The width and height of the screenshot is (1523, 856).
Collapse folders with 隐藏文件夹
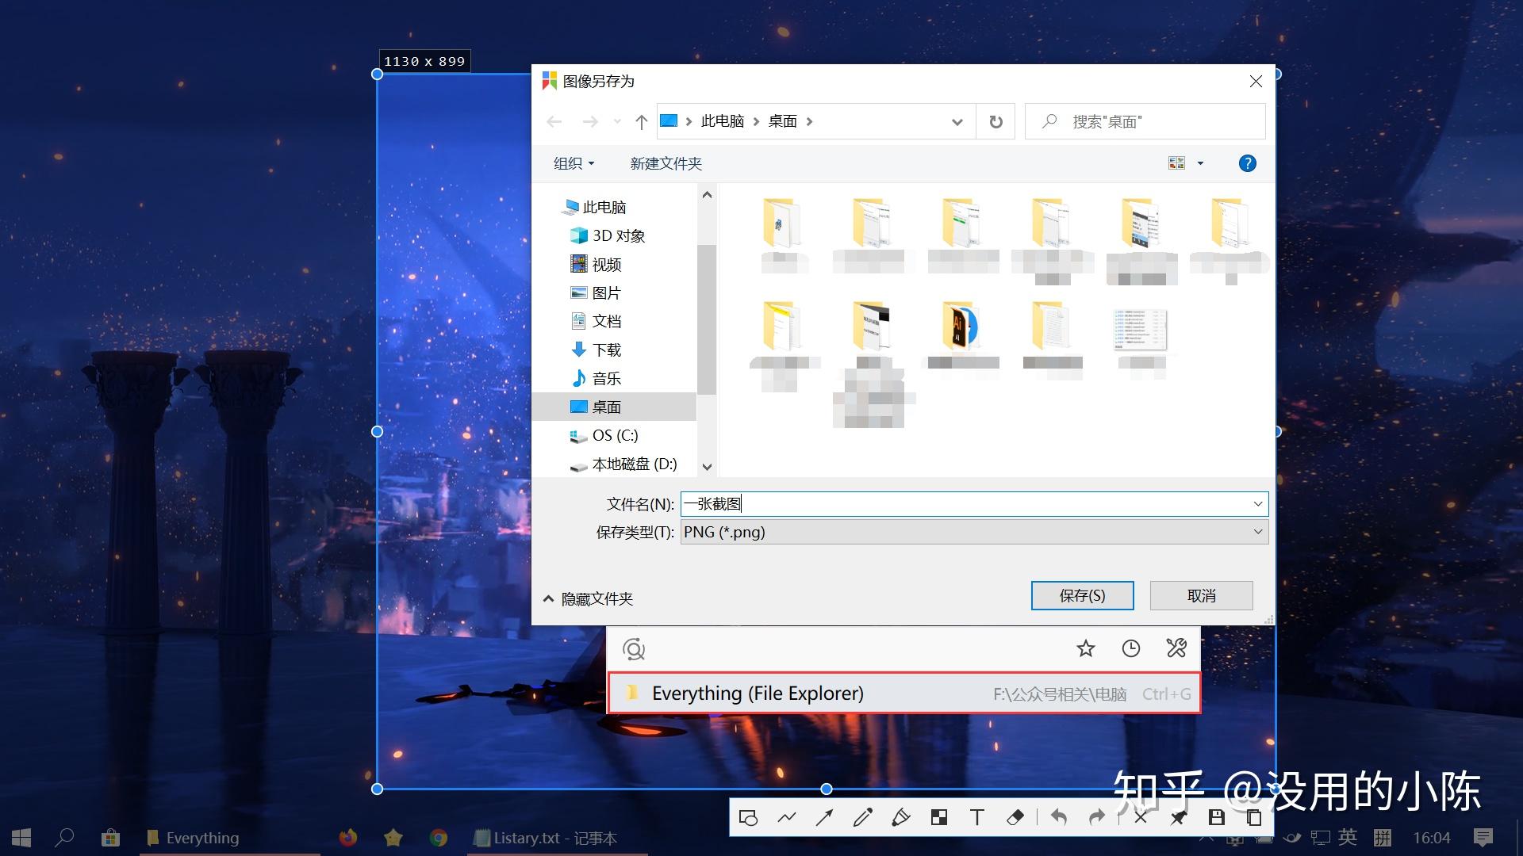(588, 599)
